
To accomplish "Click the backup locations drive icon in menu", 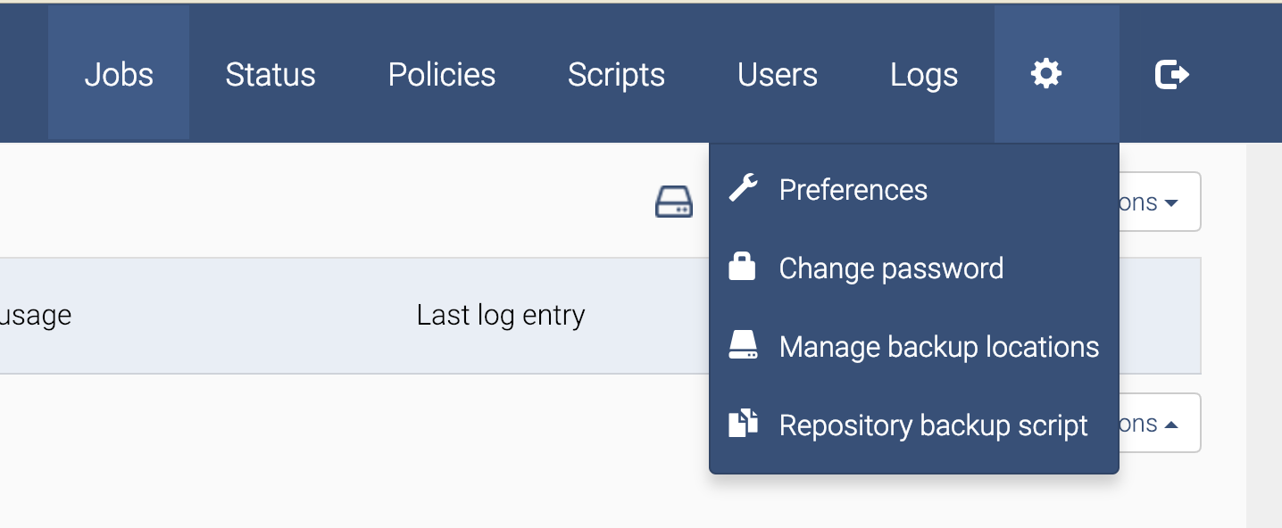I will click(x=743, y=346).
